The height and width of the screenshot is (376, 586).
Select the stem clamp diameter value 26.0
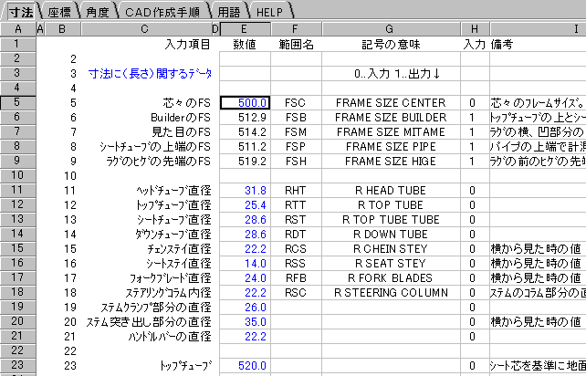pos(245,307)
